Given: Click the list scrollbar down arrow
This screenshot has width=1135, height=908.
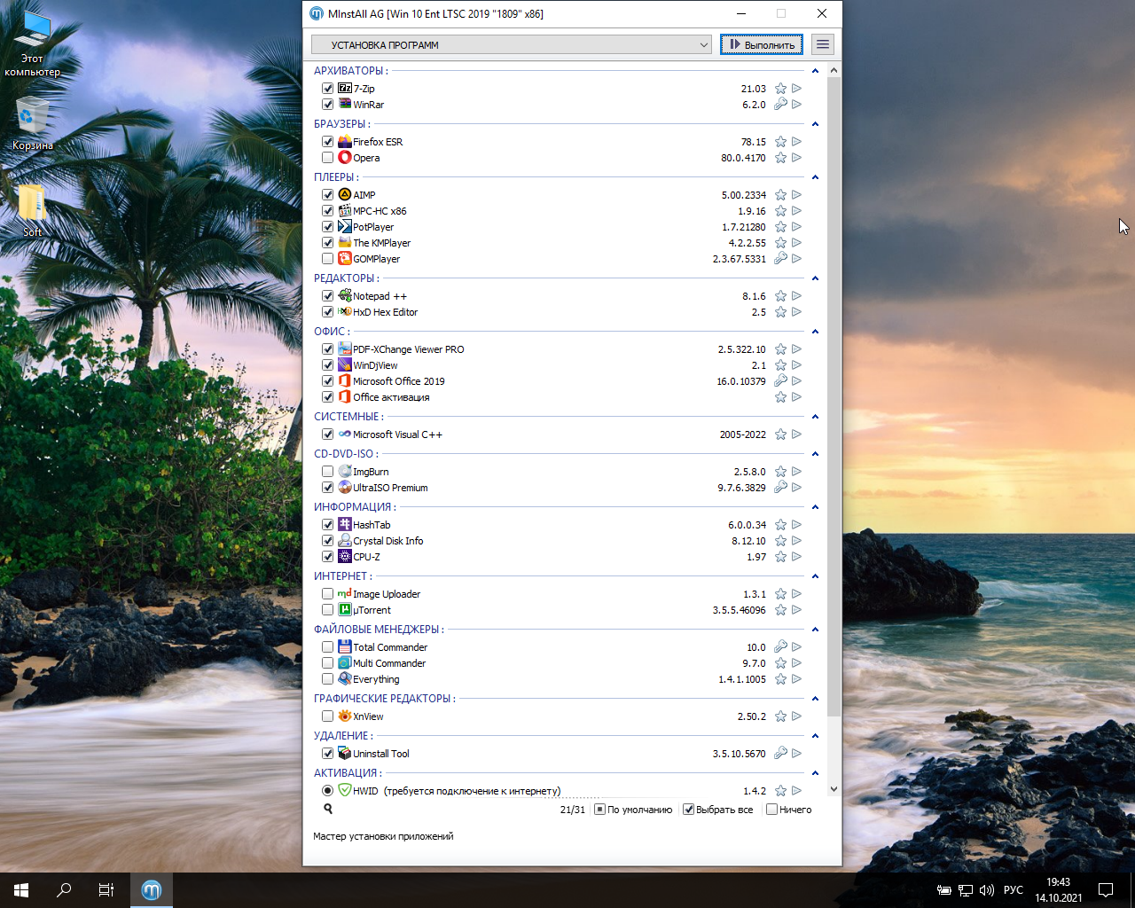Looking at the screenshot, I should 834,789.
